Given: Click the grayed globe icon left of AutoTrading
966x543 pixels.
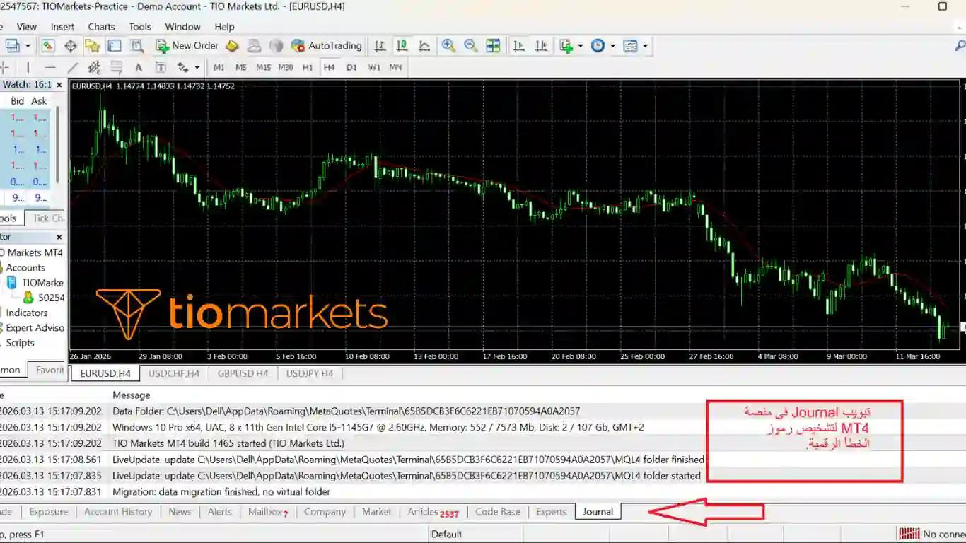Looking at the screenshot, I should (x=277, y=46).
